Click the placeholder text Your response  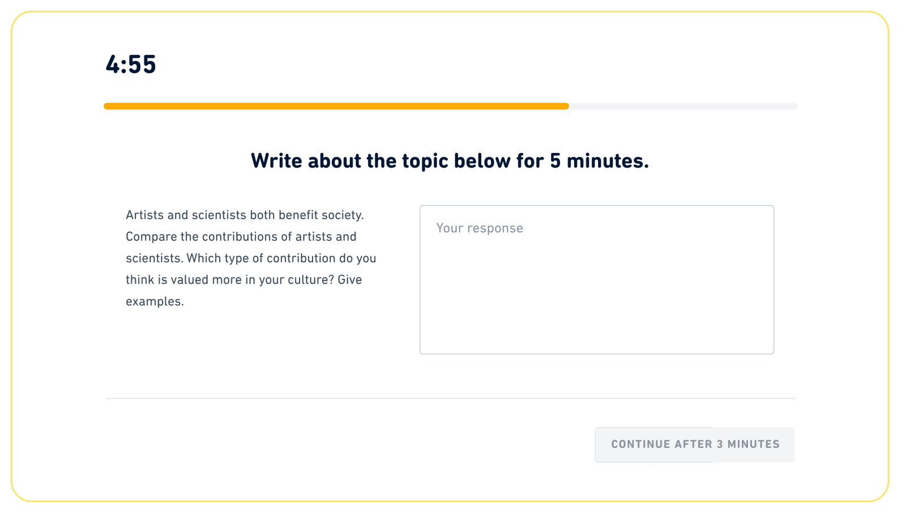[480, 228]
